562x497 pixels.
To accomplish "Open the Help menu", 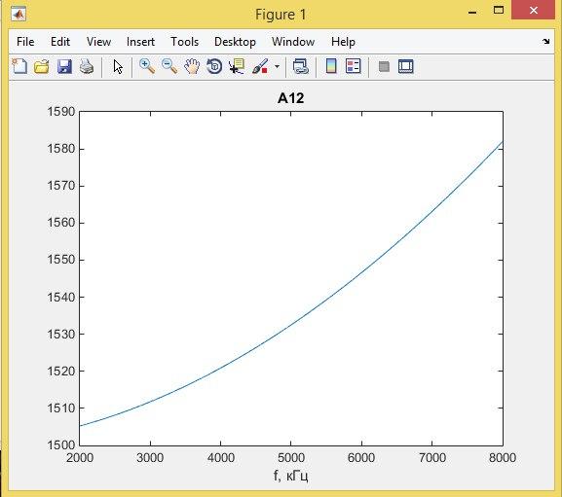I will 343,42.
